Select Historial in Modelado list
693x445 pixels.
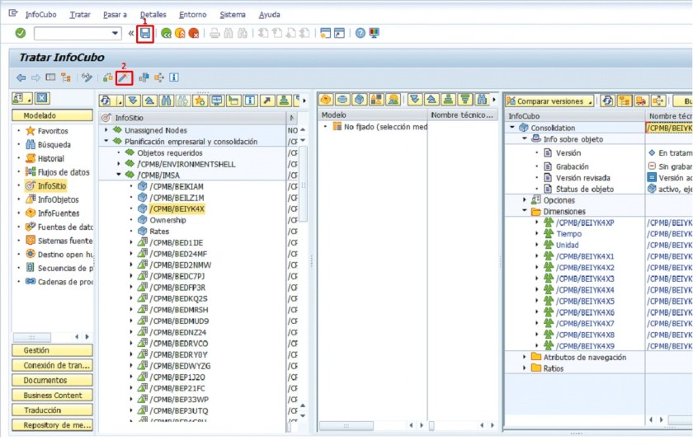pyautogui.click(x=51, y=158)
